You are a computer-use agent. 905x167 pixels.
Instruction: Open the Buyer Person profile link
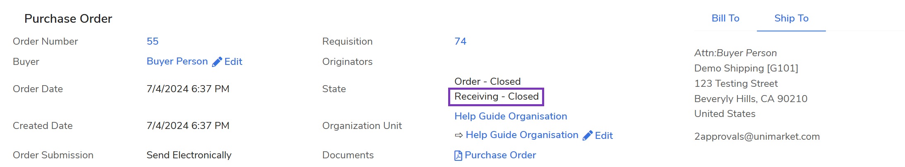coord(177,61)
